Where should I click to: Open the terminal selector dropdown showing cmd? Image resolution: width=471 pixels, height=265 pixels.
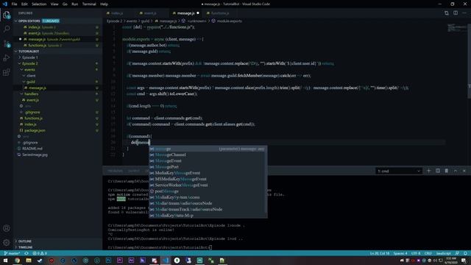pos(399,171)
